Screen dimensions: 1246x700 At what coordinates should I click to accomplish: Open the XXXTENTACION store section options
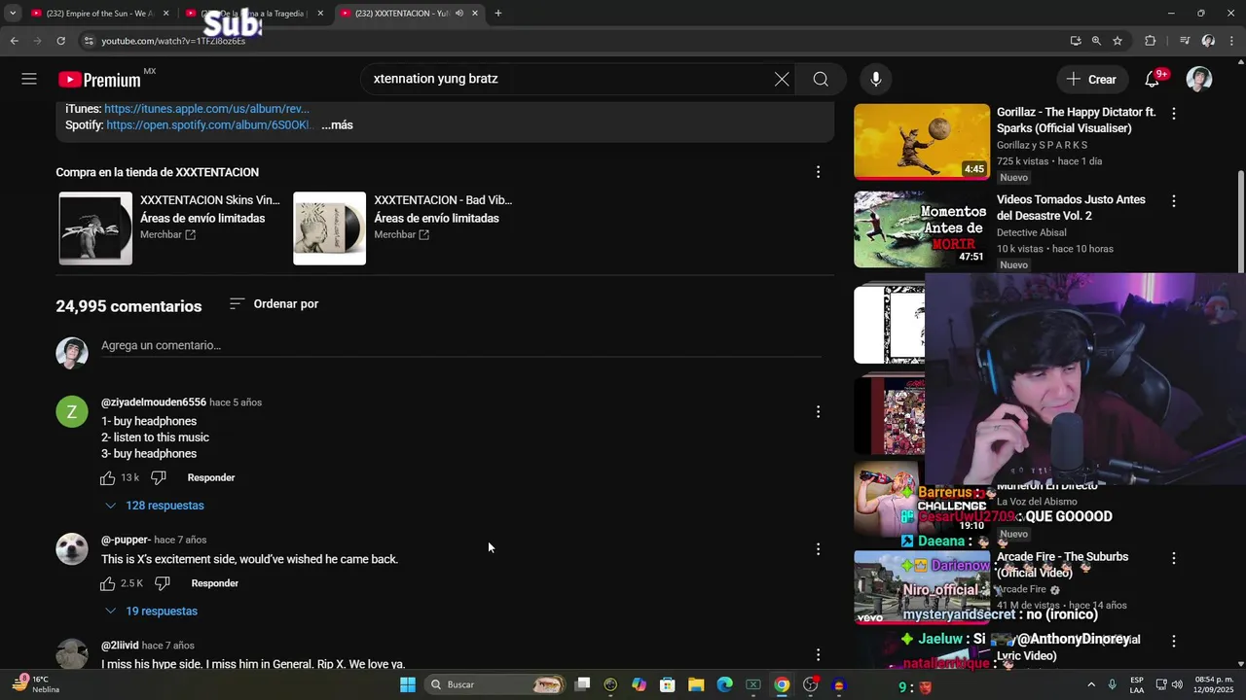pyautogui.click(x=818, y=172)
